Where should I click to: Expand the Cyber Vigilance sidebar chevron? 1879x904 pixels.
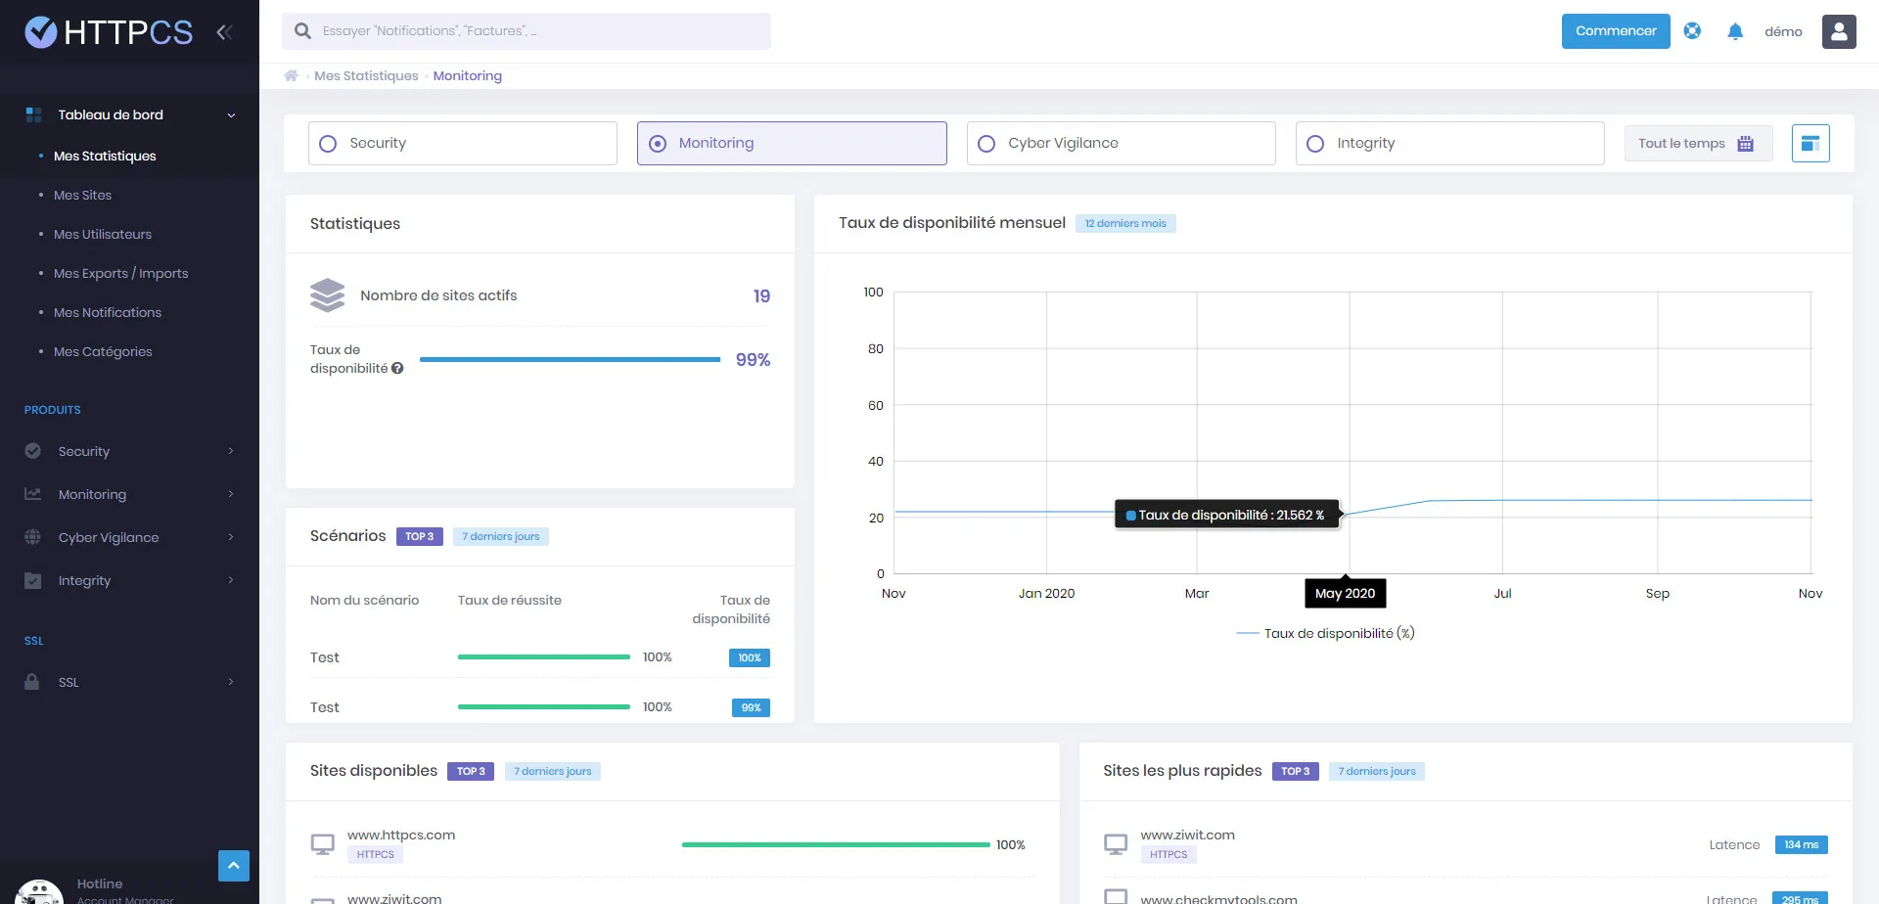pos(231,537)
